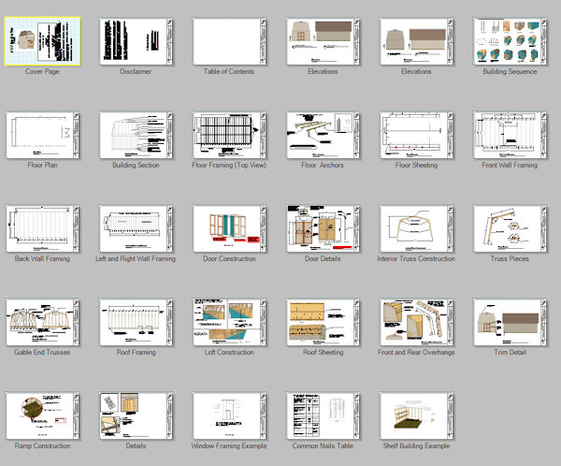Select the Building Section thumbnail

(x=136, y=135)
